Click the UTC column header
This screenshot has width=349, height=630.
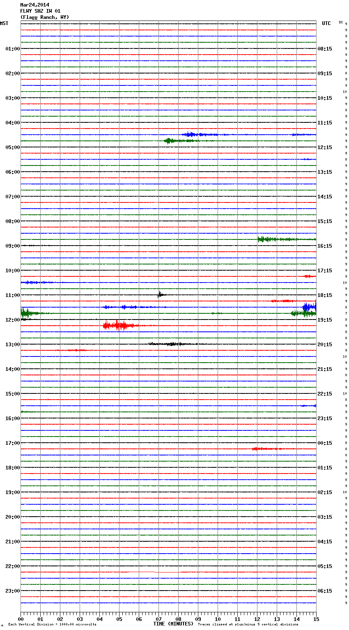coord(326,23)
